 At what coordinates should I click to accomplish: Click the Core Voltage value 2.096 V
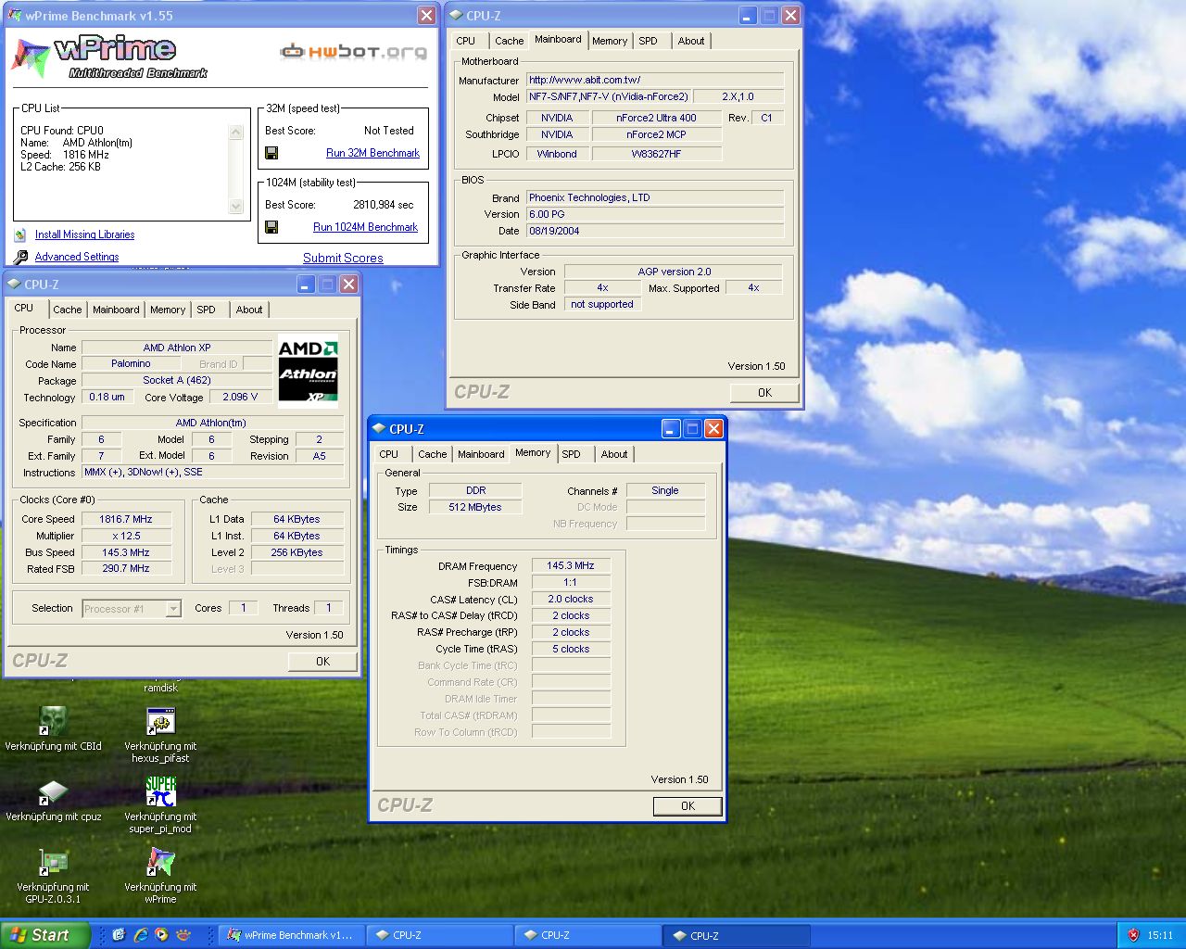tap(241, 397)
